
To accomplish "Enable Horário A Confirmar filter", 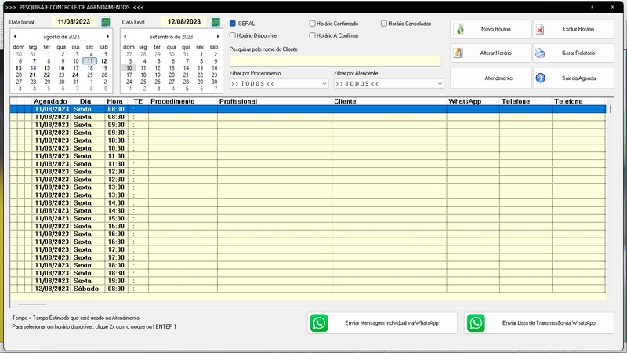I will (312, 35).
